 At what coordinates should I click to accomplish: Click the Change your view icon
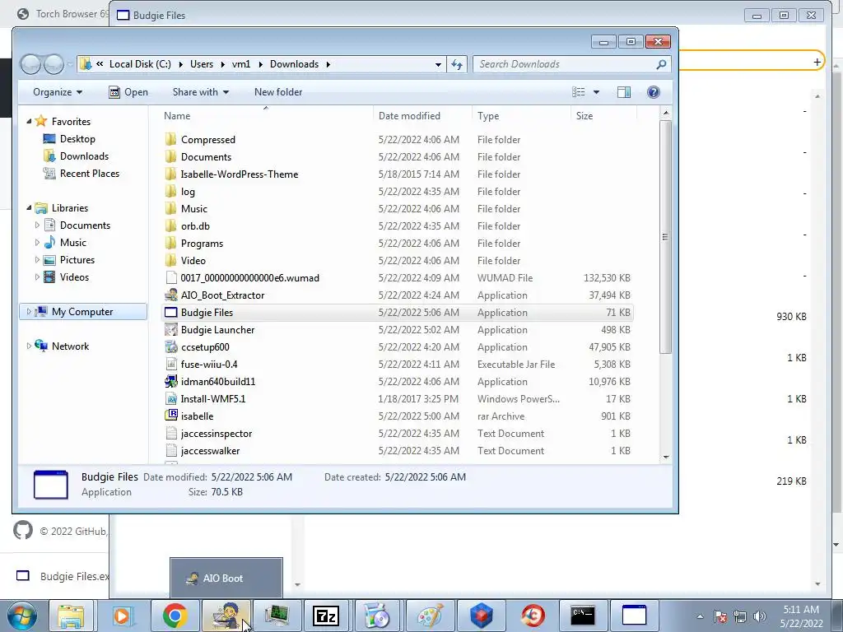(x=579, y=92)
